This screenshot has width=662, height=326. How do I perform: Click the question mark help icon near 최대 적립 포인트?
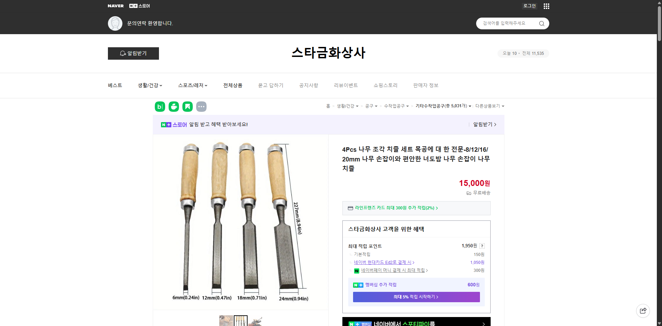point(482,246)
